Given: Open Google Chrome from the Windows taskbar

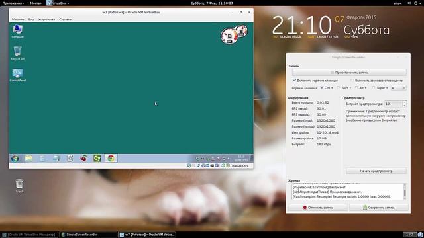Looking at the screenshot, I should pyautogui.click(x=111, y=159).
